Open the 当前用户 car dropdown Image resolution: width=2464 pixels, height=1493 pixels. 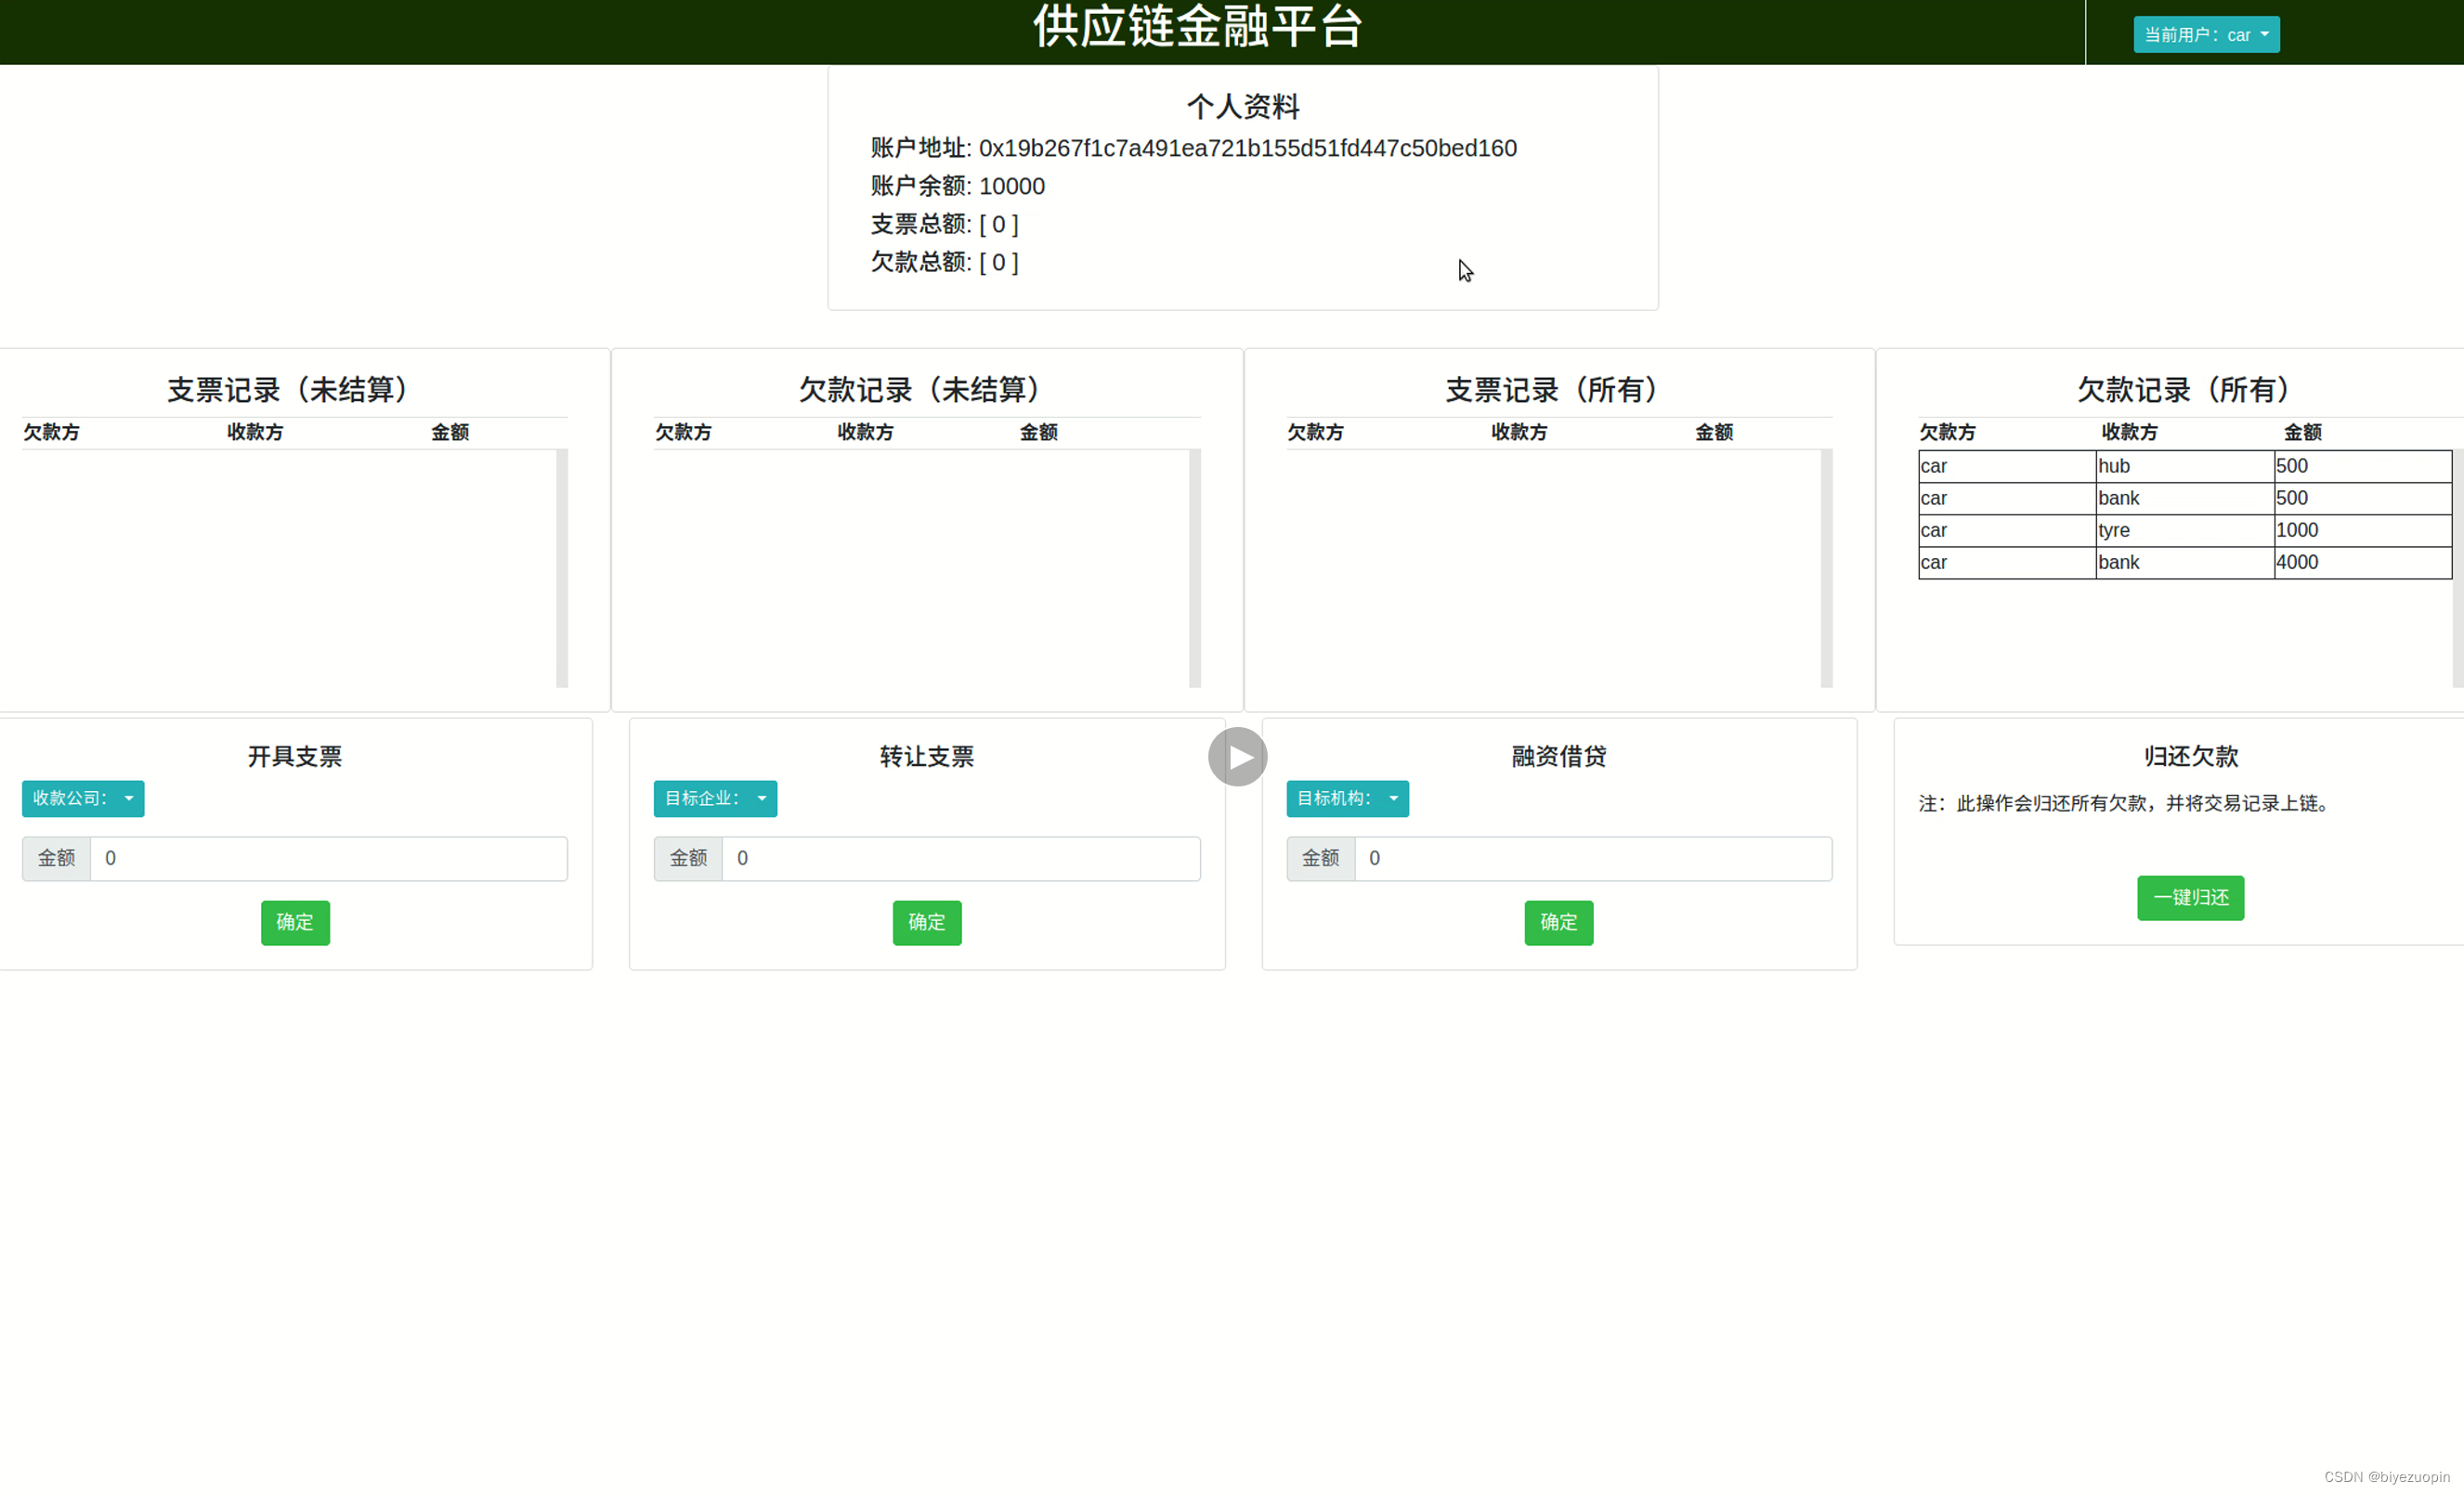(x=2206, y=33)
